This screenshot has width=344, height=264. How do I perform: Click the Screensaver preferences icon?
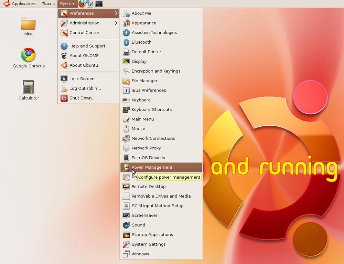pyautogui.click(x=126, y=215)
